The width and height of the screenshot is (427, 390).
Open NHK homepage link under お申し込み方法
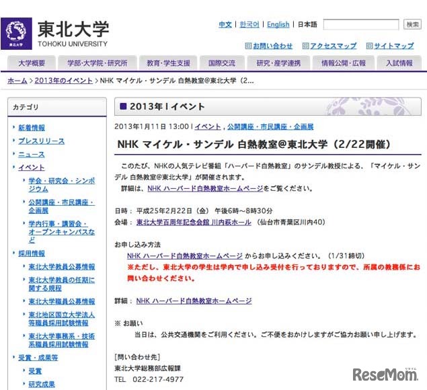(185, 256)
